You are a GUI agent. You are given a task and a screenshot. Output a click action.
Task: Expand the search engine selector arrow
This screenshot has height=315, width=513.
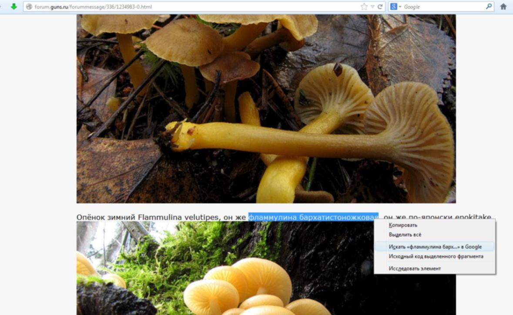click(400, 7)
